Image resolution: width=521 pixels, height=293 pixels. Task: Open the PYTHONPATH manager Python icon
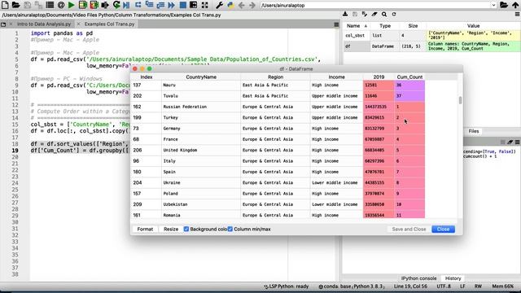(x=230, y=5)
